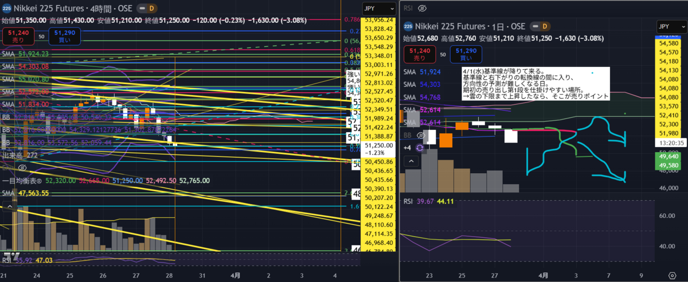Click the 51,290 買い buy button in left chart
The height and width of the screenshot is (282, 688).
pos(64,37)
